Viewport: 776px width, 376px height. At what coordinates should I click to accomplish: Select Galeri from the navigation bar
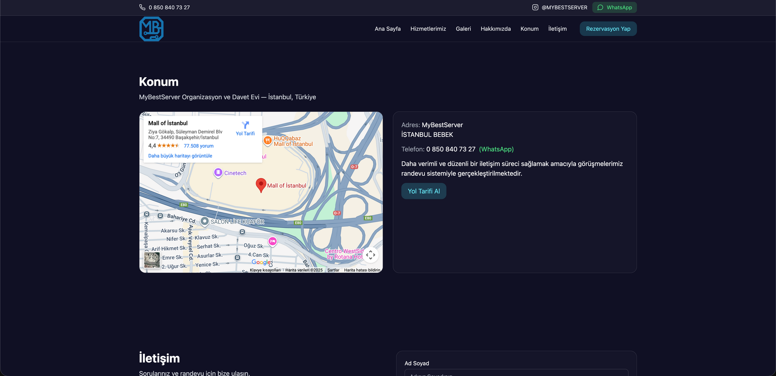click(463, 29)
